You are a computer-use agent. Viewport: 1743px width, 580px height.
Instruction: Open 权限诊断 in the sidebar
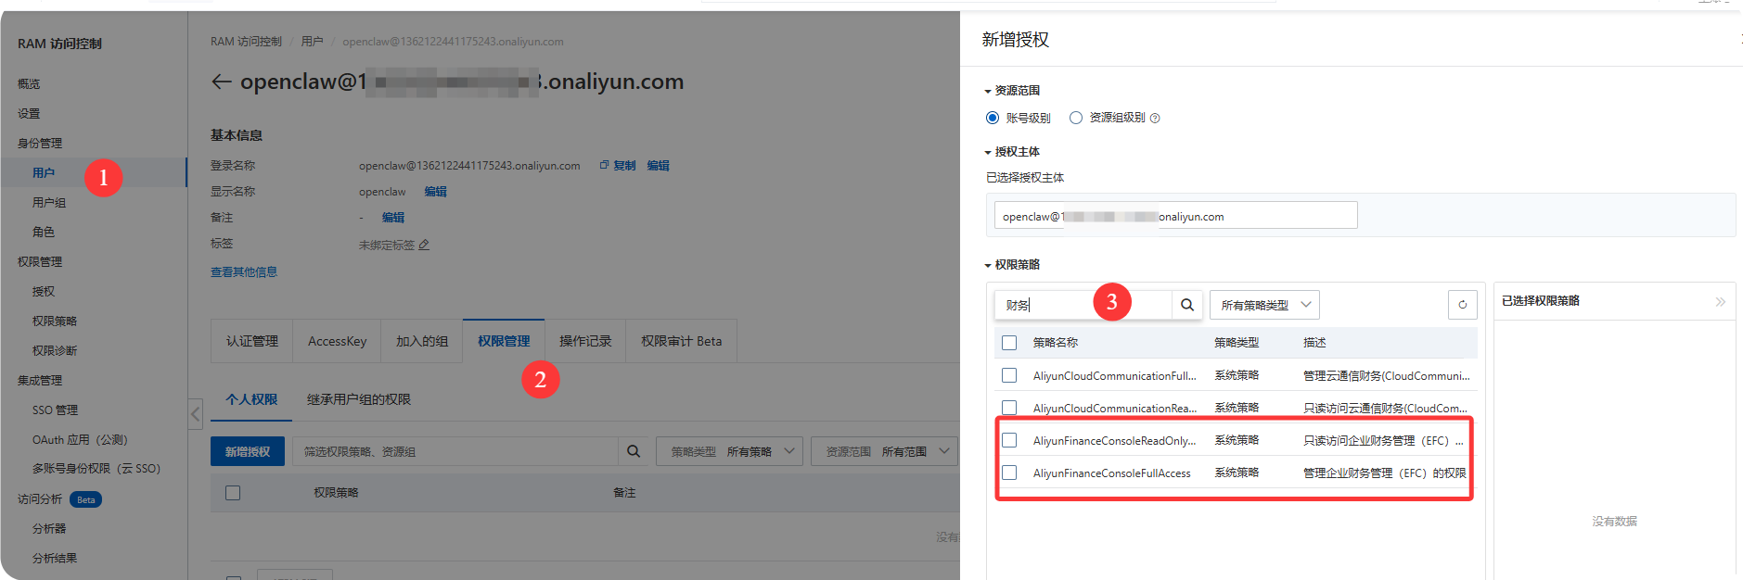(55, 350)
